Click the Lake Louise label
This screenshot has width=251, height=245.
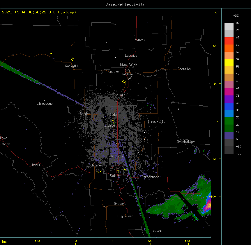point(5,141)
